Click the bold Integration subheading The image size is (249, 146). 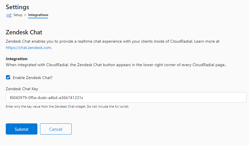coord(17,59)
